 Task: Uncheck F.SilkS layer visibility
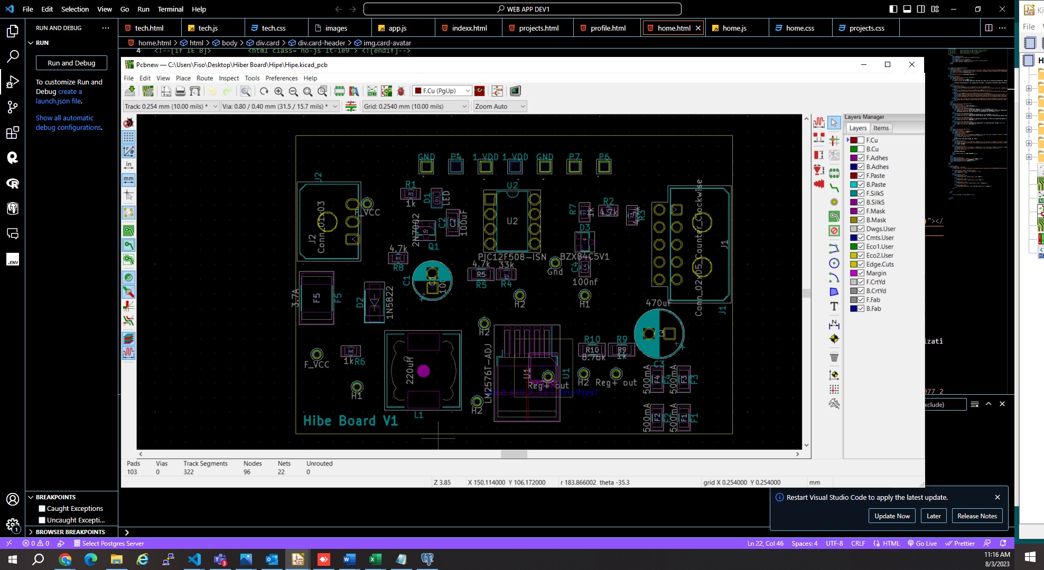tap(861, 194)
